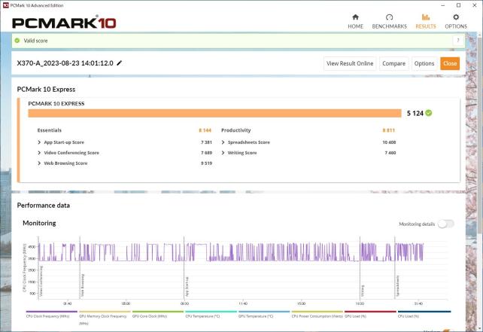Click the green Valid score check icon
The image size is (483, 332).
[17, 41]
